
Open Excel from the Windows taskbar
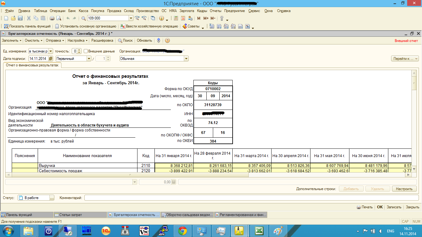click(259, 231)
